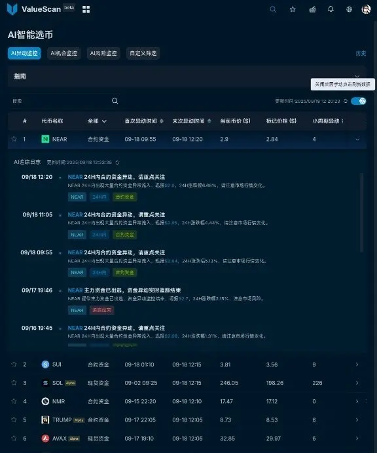Click the TRUMP token logo icon
Viewport: 377px width, 453px height.
click(45, 420)
